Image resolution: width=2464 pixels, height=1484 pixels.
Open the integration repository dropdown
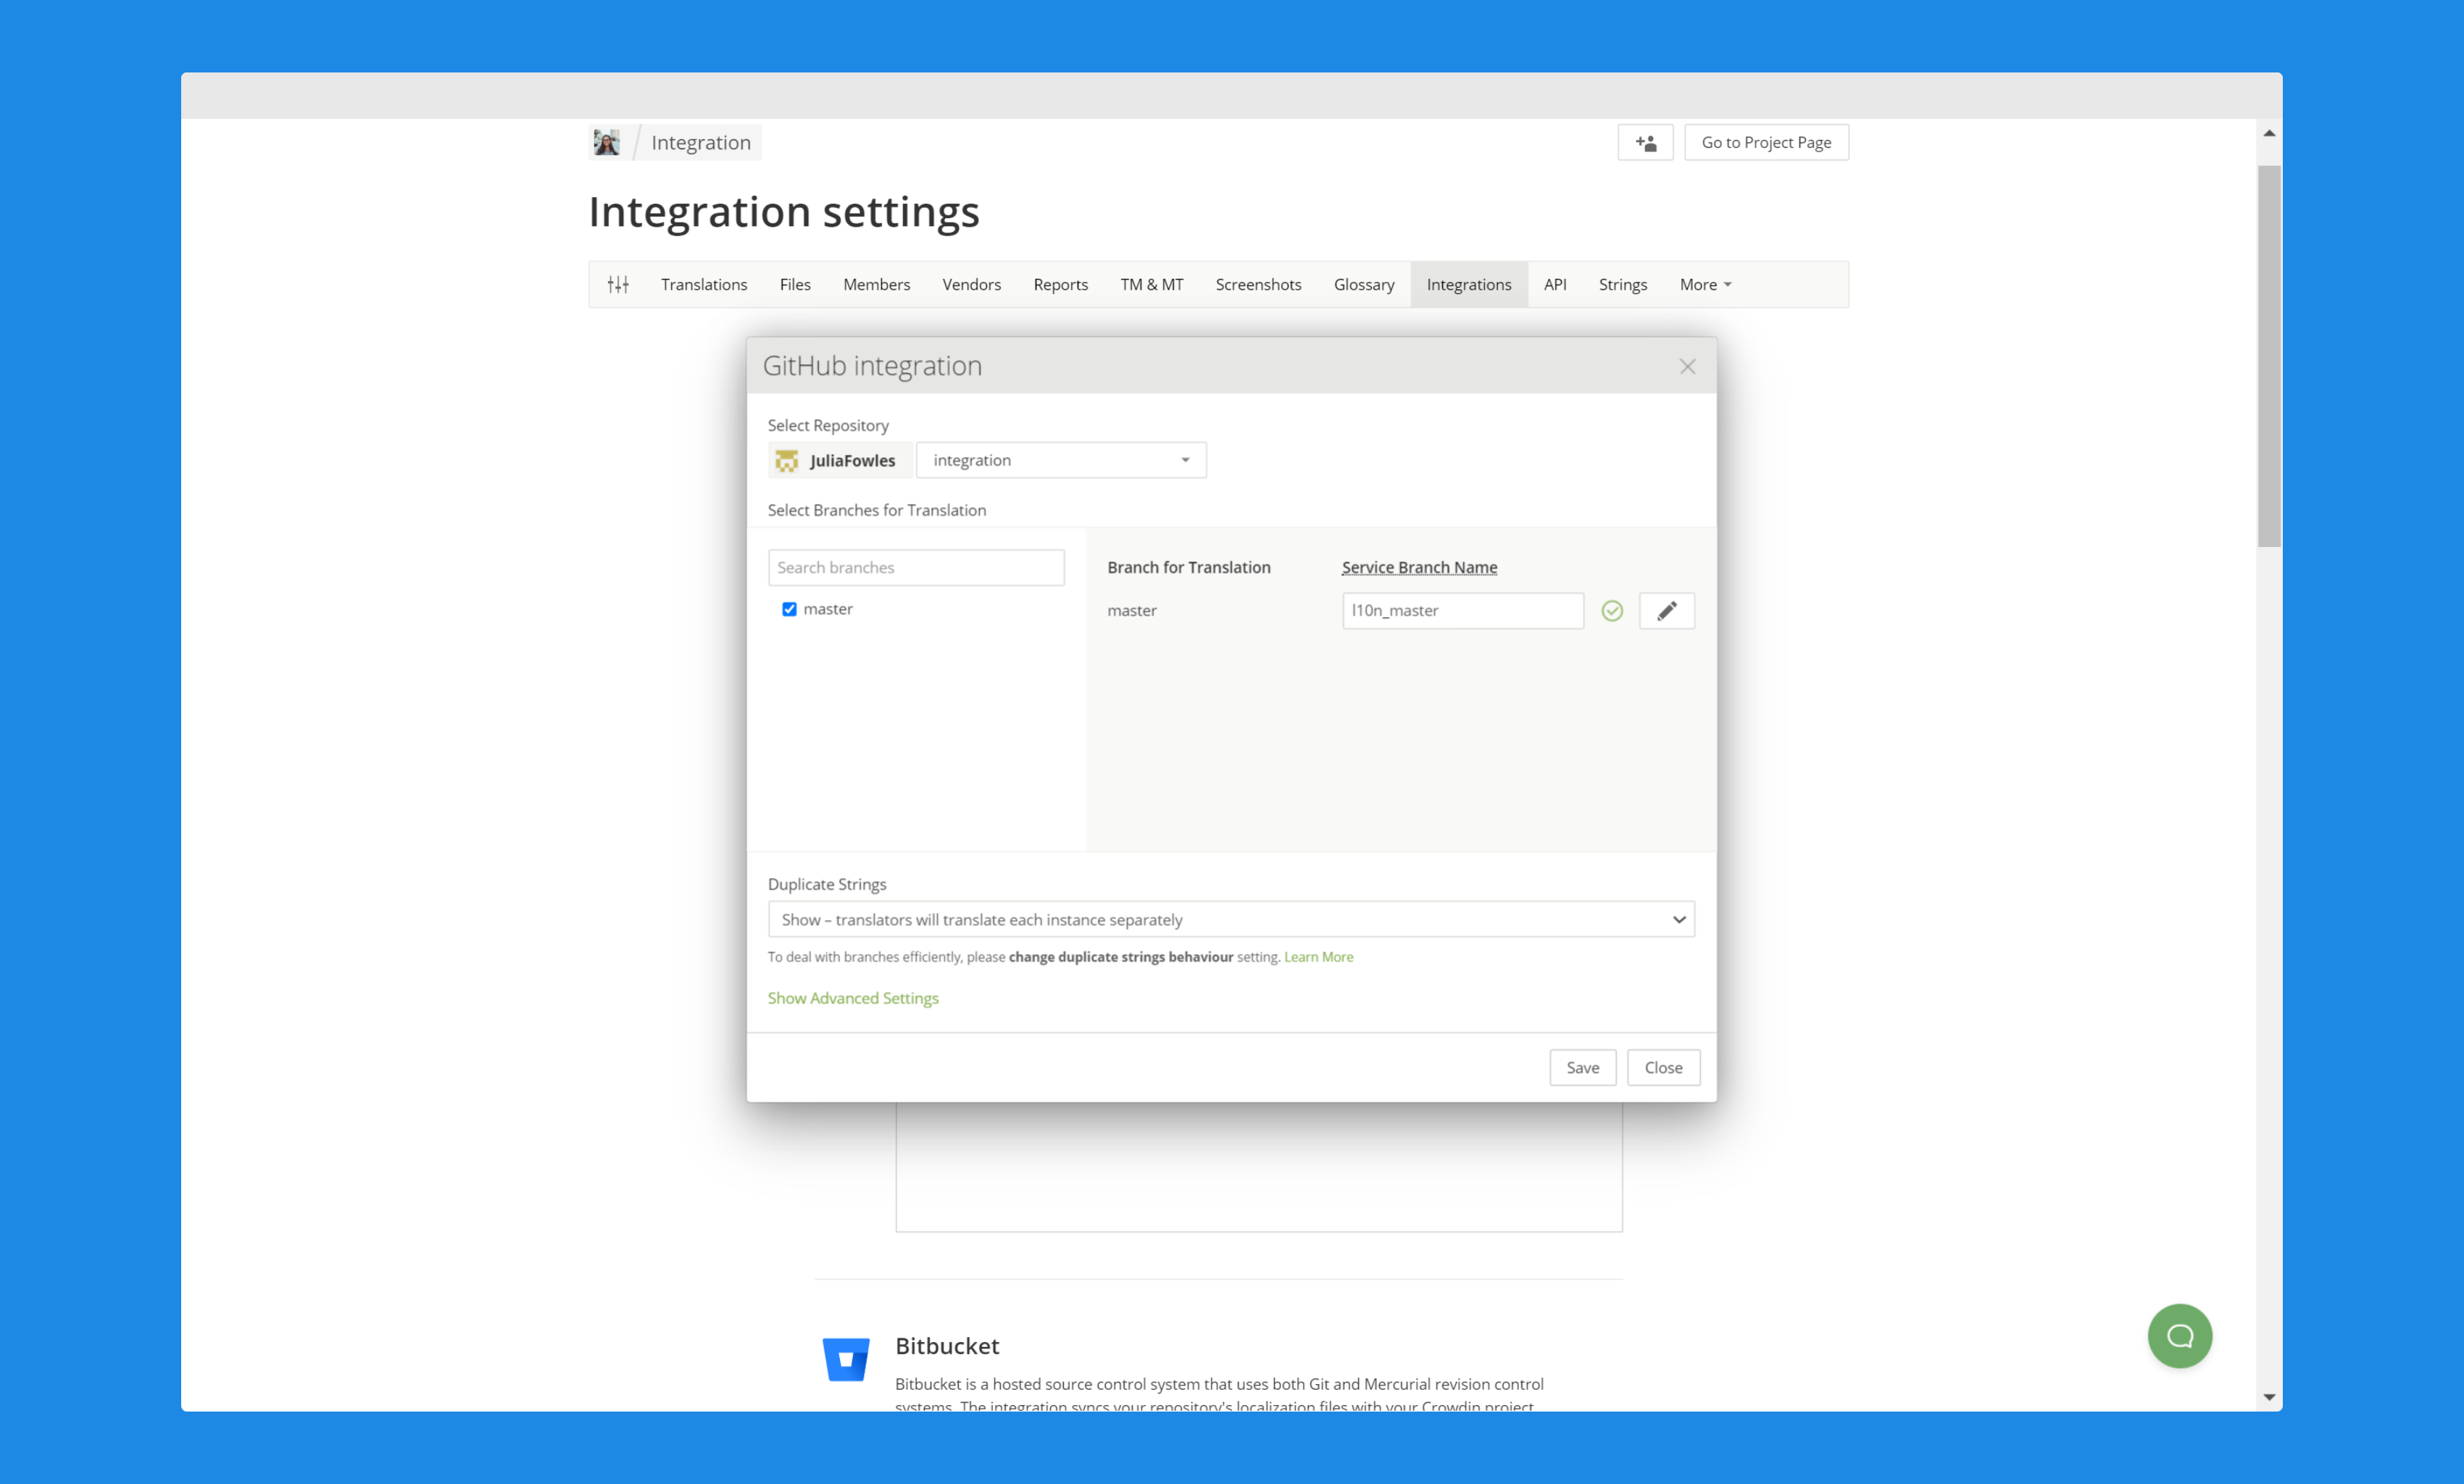pyautogui.click(x=1060, y=461)
